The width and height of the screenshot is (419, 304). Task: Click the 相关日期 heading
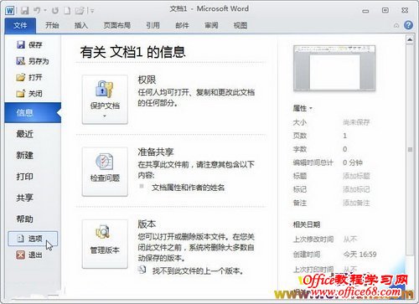(x=307, y=224)
